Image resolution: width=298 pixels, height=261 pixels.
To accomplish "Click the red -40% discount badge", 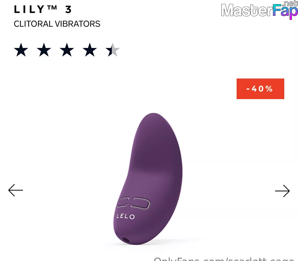I will [260, 89].
